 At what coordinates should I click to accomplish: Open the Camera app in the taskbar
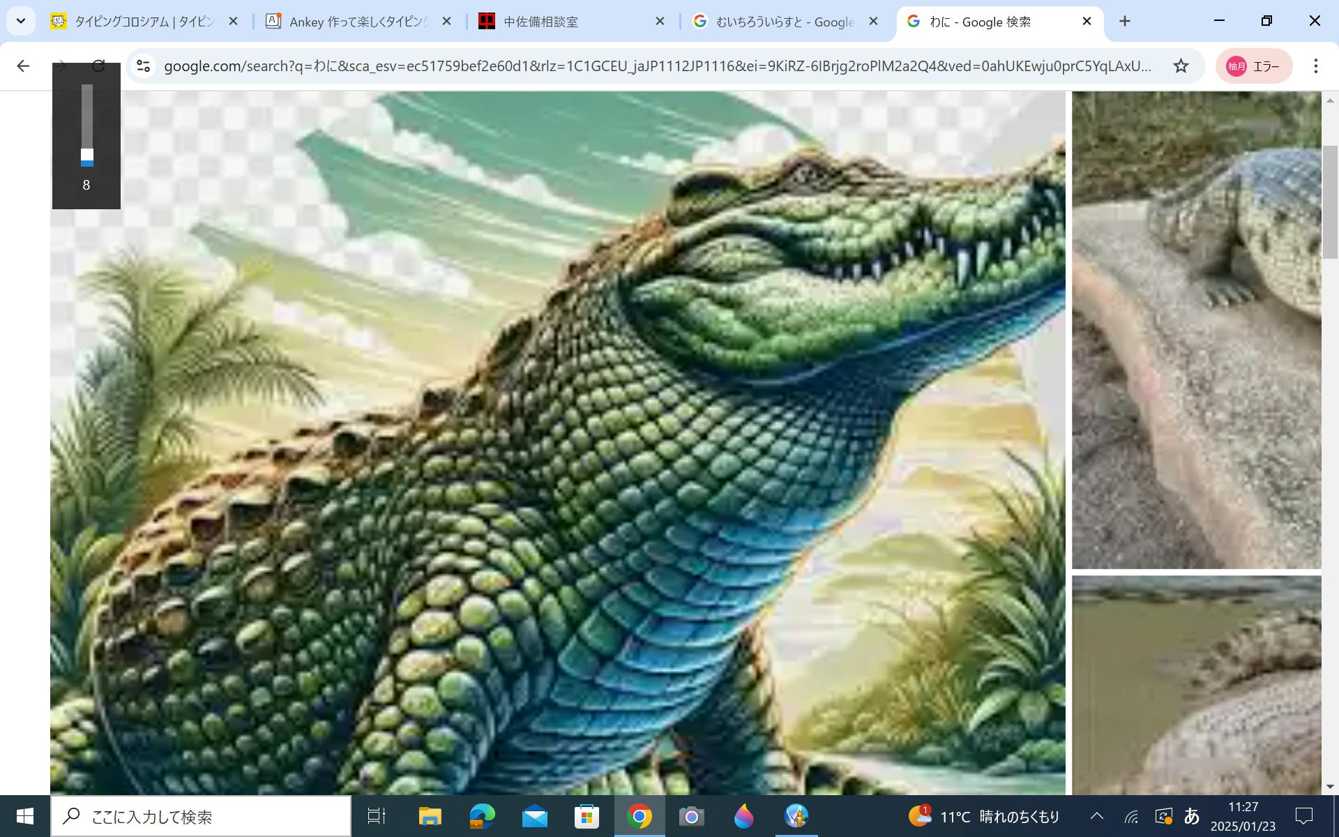click(691, 816)
